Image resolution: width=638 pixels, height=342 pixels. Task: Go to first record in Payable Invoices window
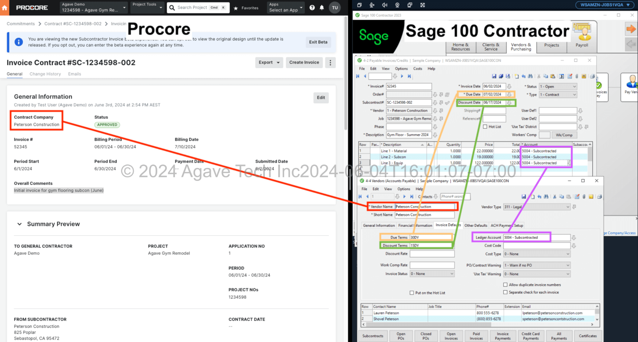coord(358,76)
